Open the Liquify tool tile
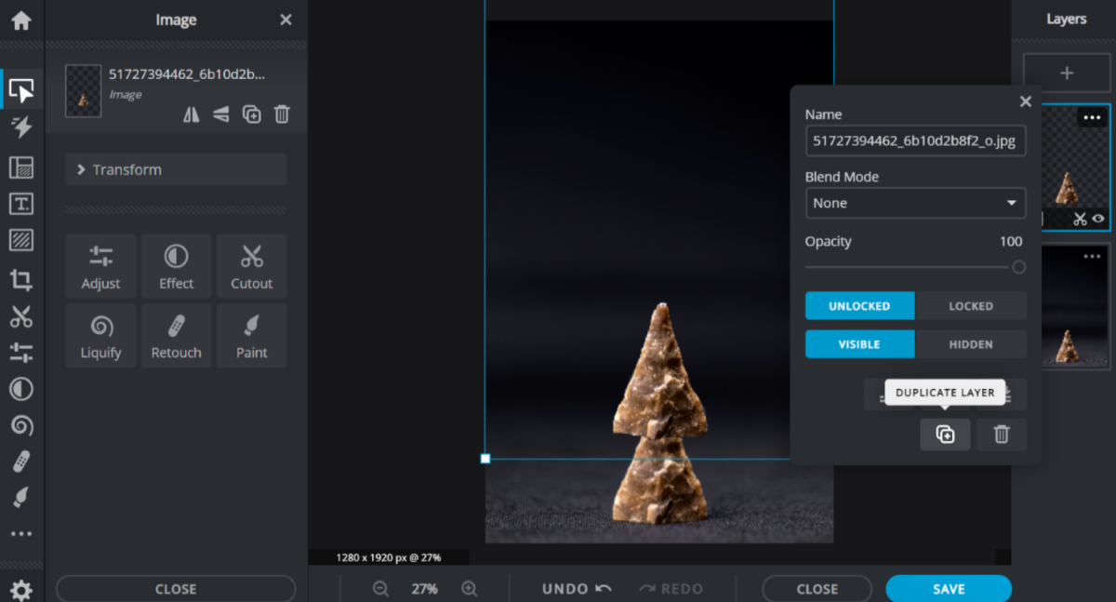 tap(100, 336)
